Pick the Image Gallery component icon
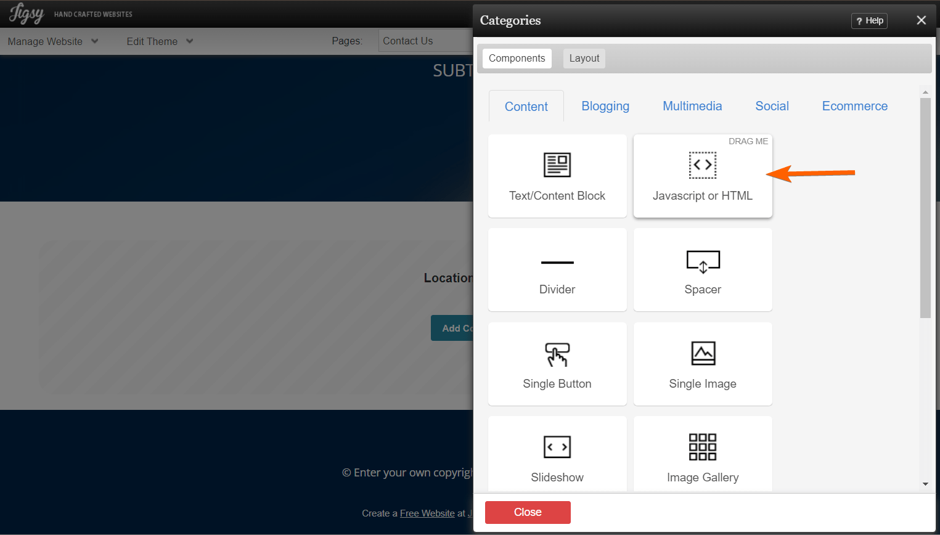The width and height of the screenshot is (940, 535). [x=703, y=447]
